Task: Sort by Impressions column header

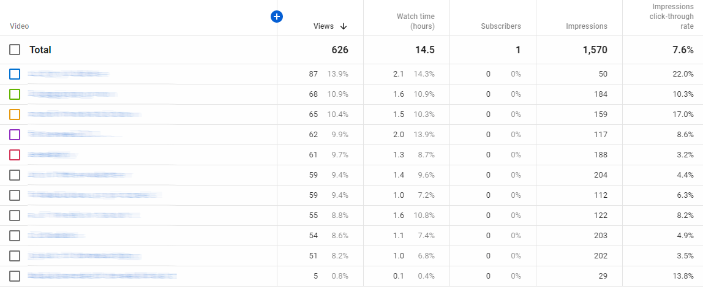Action: pos(587,26)
